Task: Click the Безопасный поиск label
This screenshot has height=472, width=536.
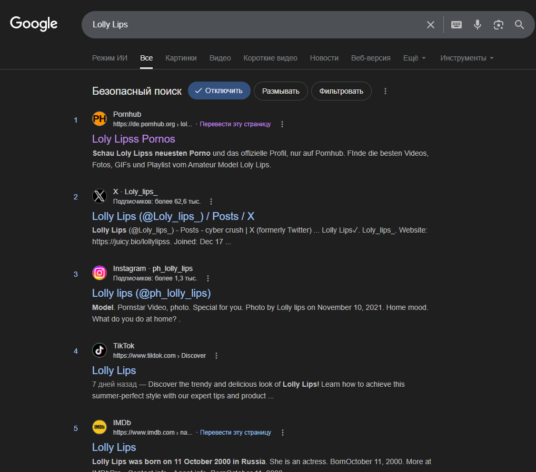Action: 137,91
